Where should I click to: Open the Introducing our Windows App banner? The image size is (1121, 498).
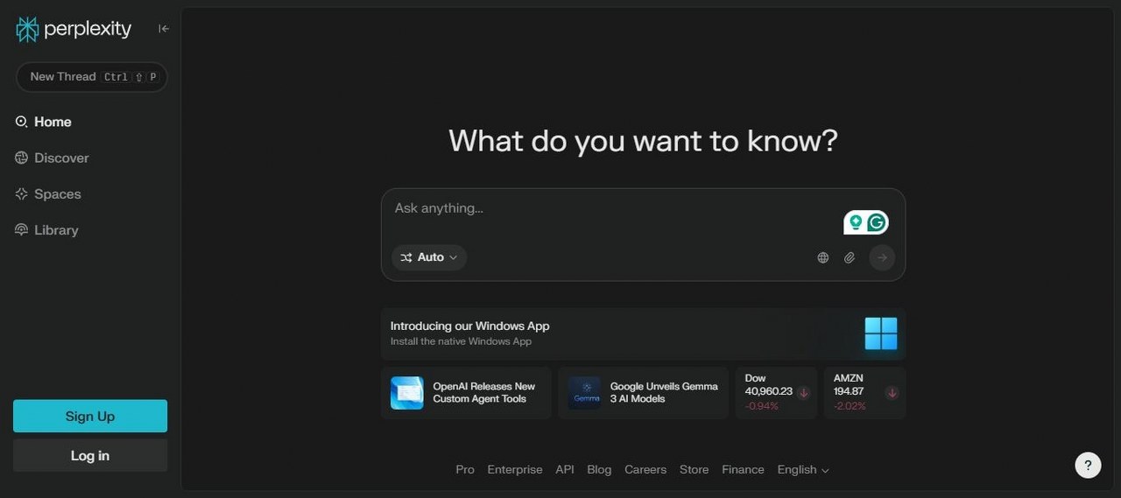643,333
